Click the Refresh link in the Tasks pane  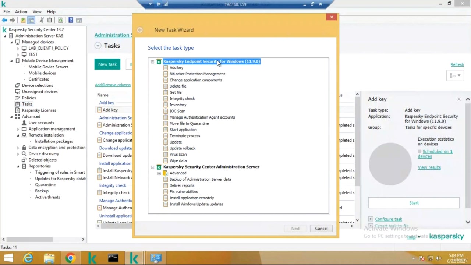pyautogui.click(x=457, y=65)
